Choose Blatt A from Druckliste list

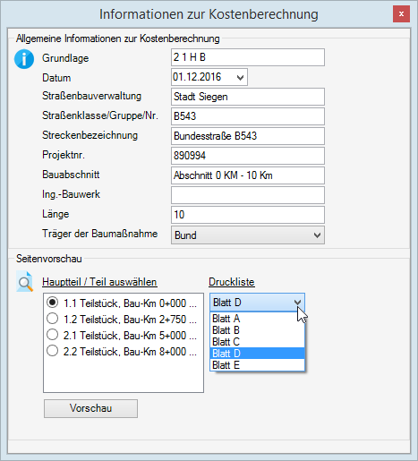coord(257,319)
